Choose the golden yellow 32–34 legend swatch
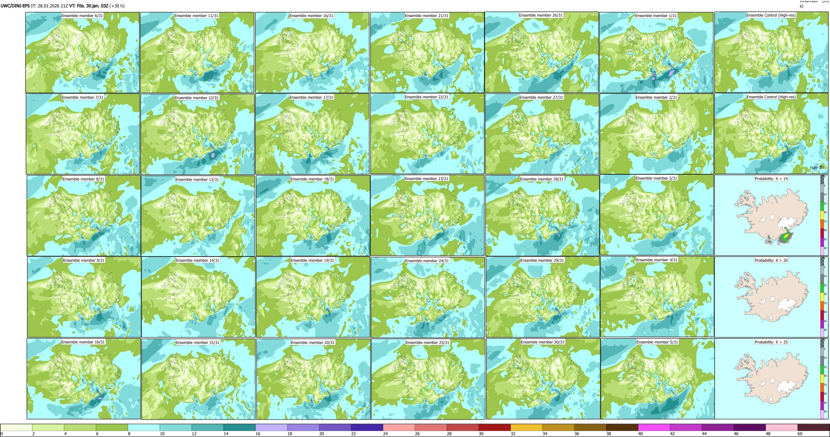The image size is (830, 437). [526, 427]
